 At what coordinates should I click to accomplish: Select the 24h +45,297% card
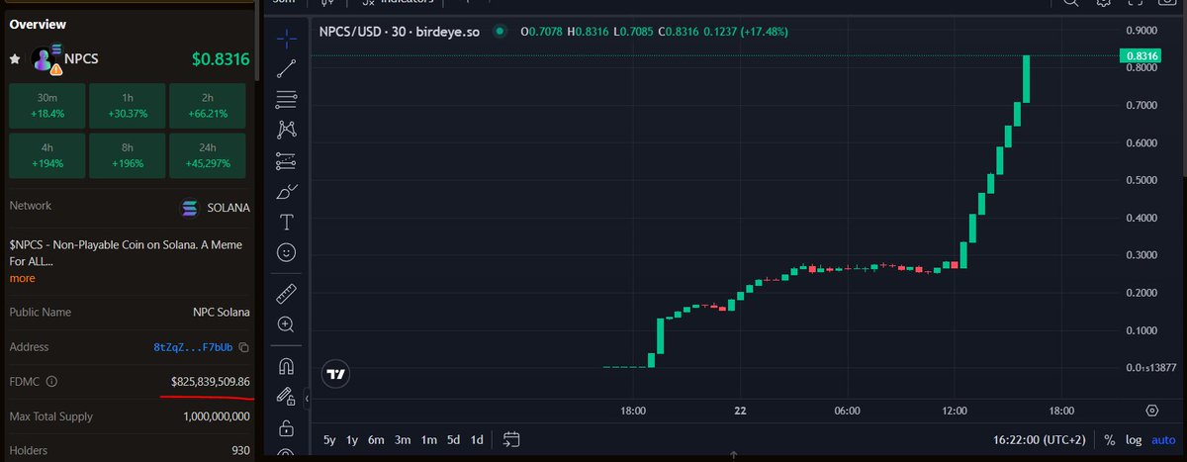pyautogui.click(x=207, y=155)
